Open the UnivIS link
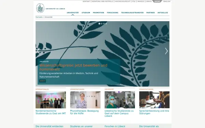The width and height of the screenshot is (205, 128). pyautogui.click(x=149, y=1)
